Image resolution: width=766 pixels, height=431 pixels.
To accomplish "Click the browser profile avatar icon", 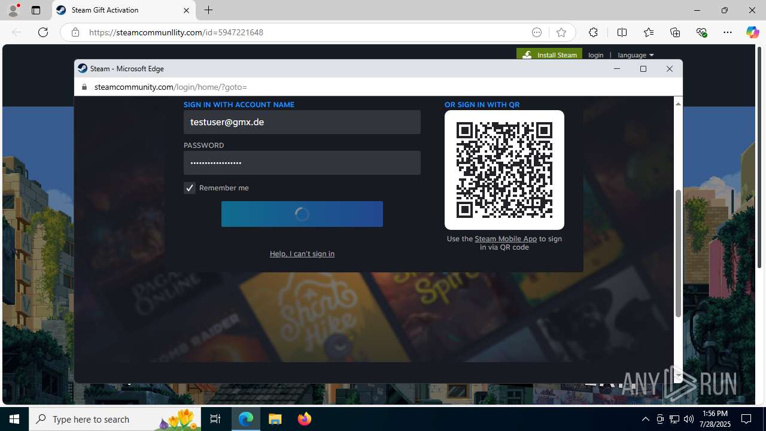I will tap(13, 10).
